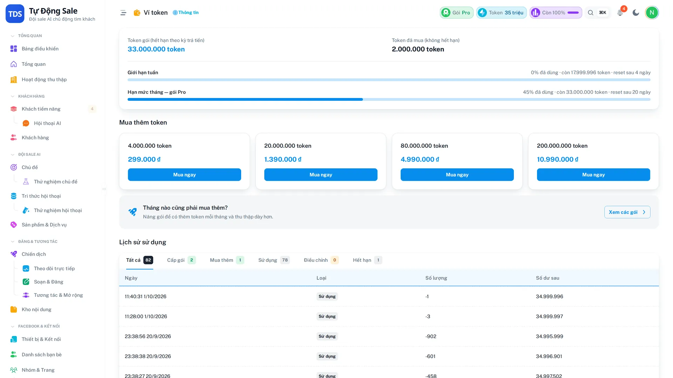Select the Tất cả history tab
The width and height of the screenshot is (673, 378).
tap(140, 260)
